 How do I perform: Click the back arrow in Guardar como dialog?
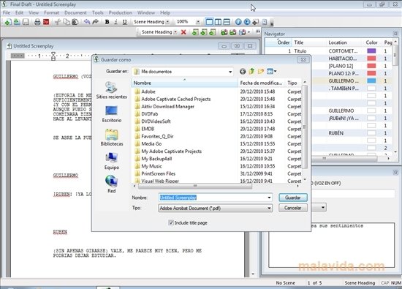(x=243, y=72)
